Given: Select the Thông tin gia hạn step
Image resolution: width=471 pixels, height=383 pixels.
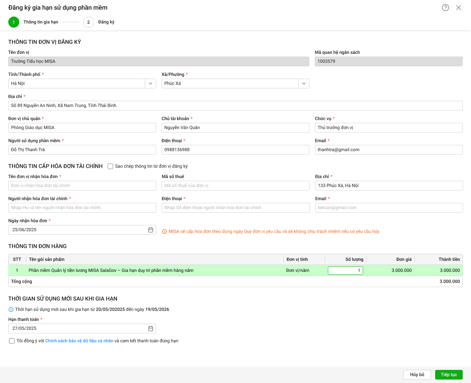Looking at the screenshot, I should pos(41,22).
